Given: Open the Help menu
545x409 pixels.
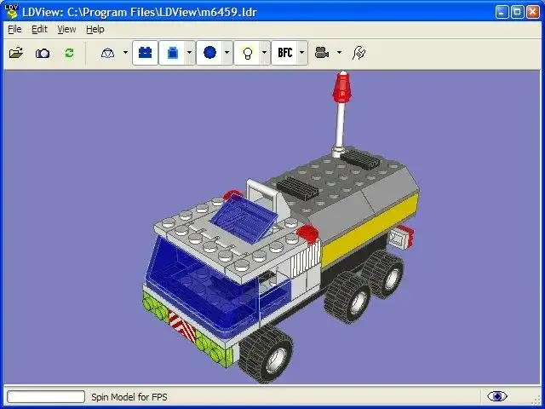Looking at the screenshot, I should (95, 29).
